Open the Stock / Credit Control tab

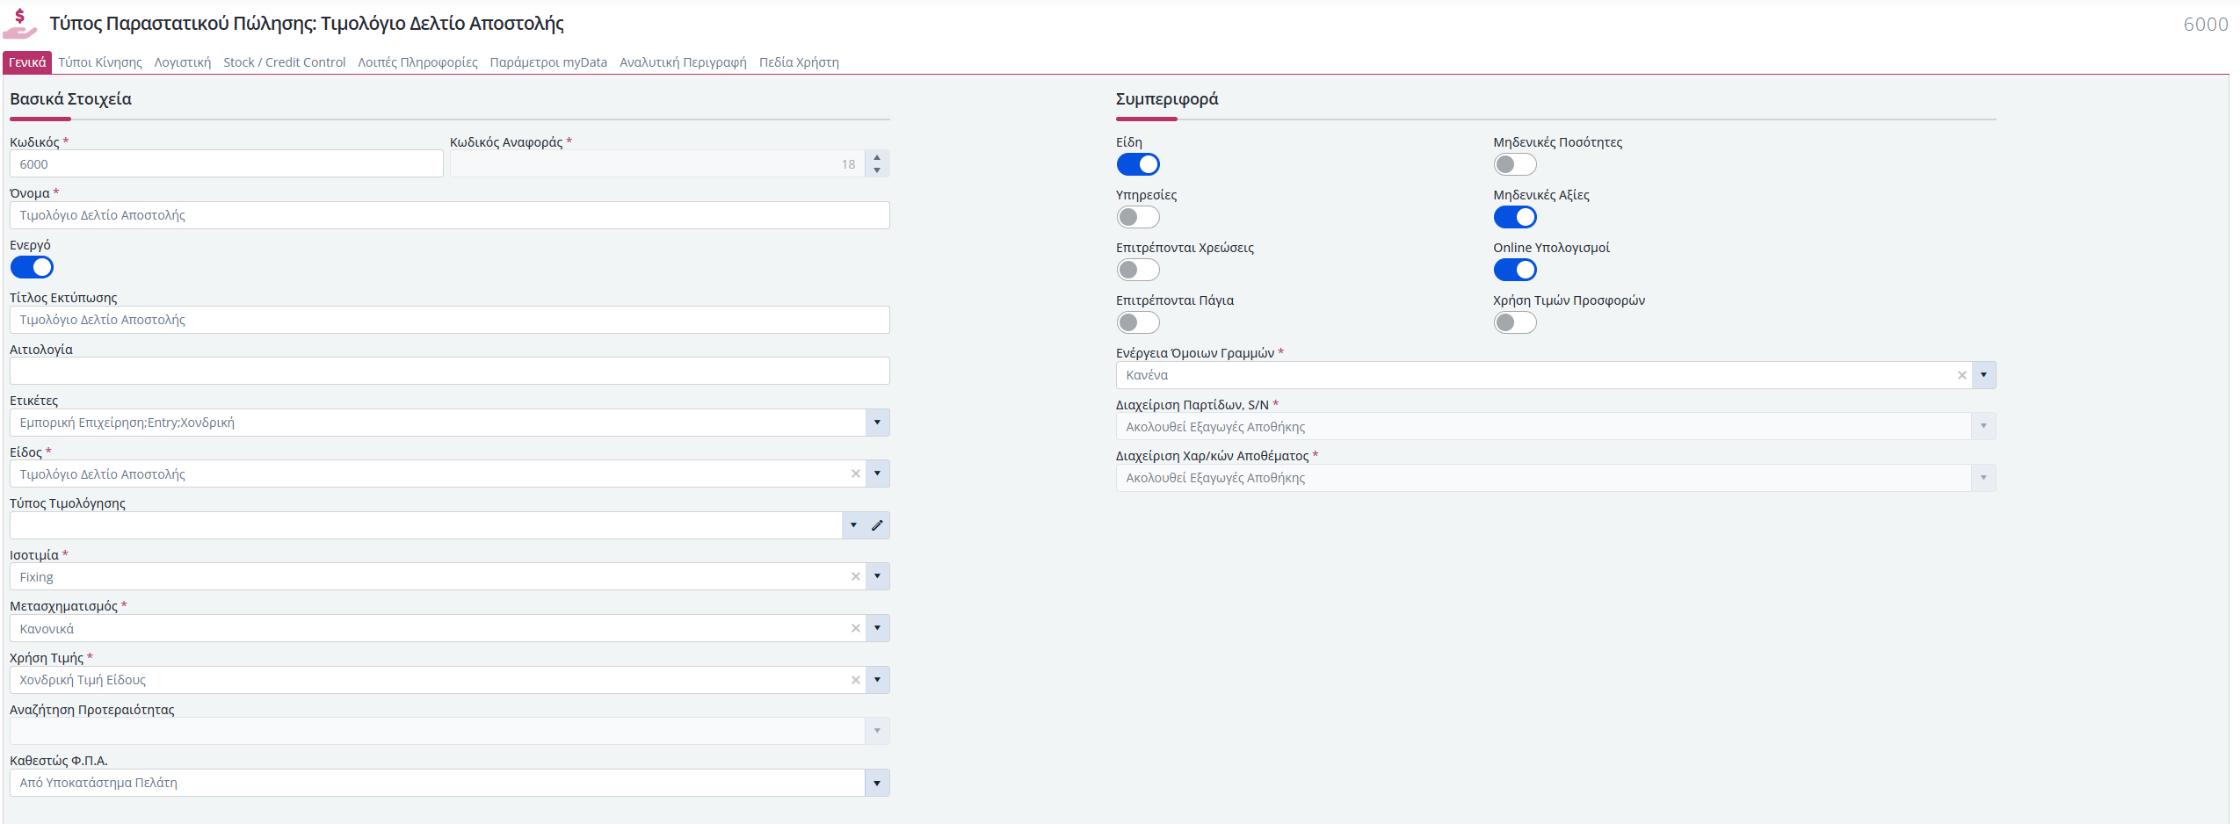[285, 62]
